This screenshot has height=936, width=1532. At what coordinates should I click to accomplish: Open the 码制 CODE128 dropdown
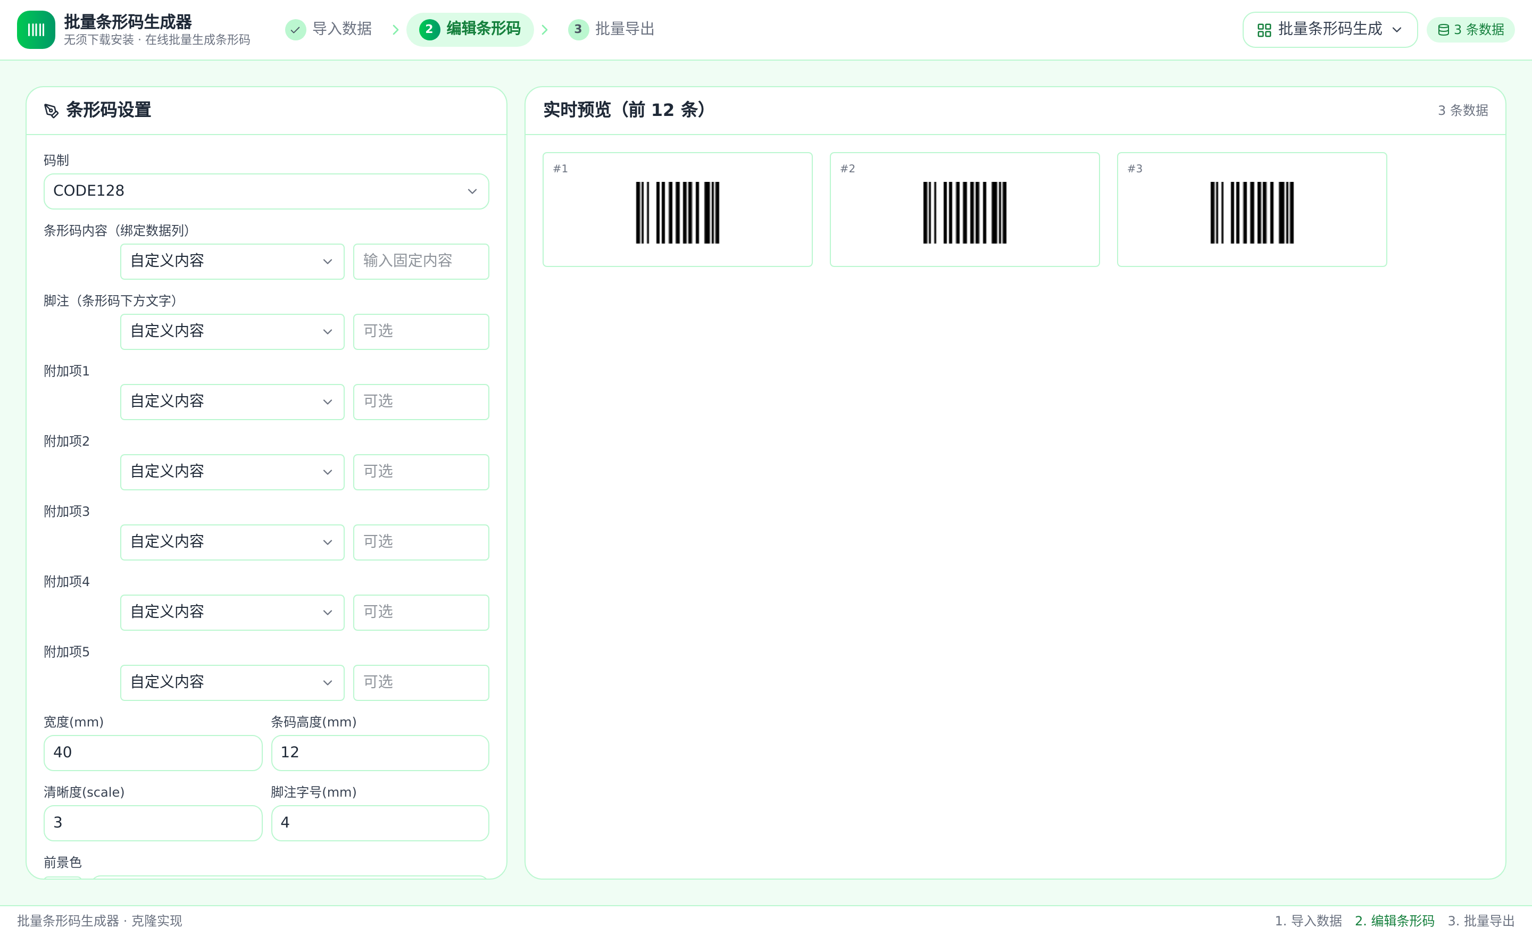266,191
